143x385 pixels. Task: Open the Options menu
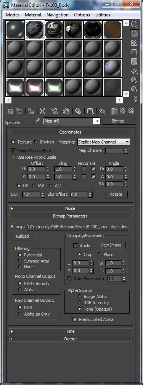click(82, 15)
